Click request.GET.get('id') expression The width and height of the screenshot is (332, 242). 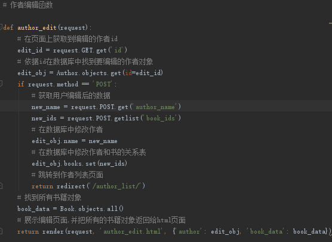click(x=90, y=50)
